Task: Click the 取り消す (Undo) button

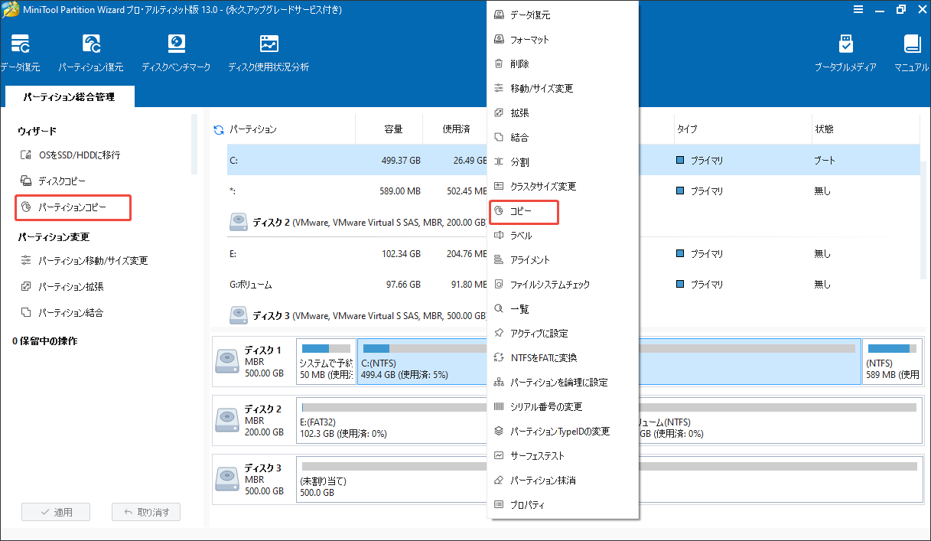Action: [x=145, y=511]
